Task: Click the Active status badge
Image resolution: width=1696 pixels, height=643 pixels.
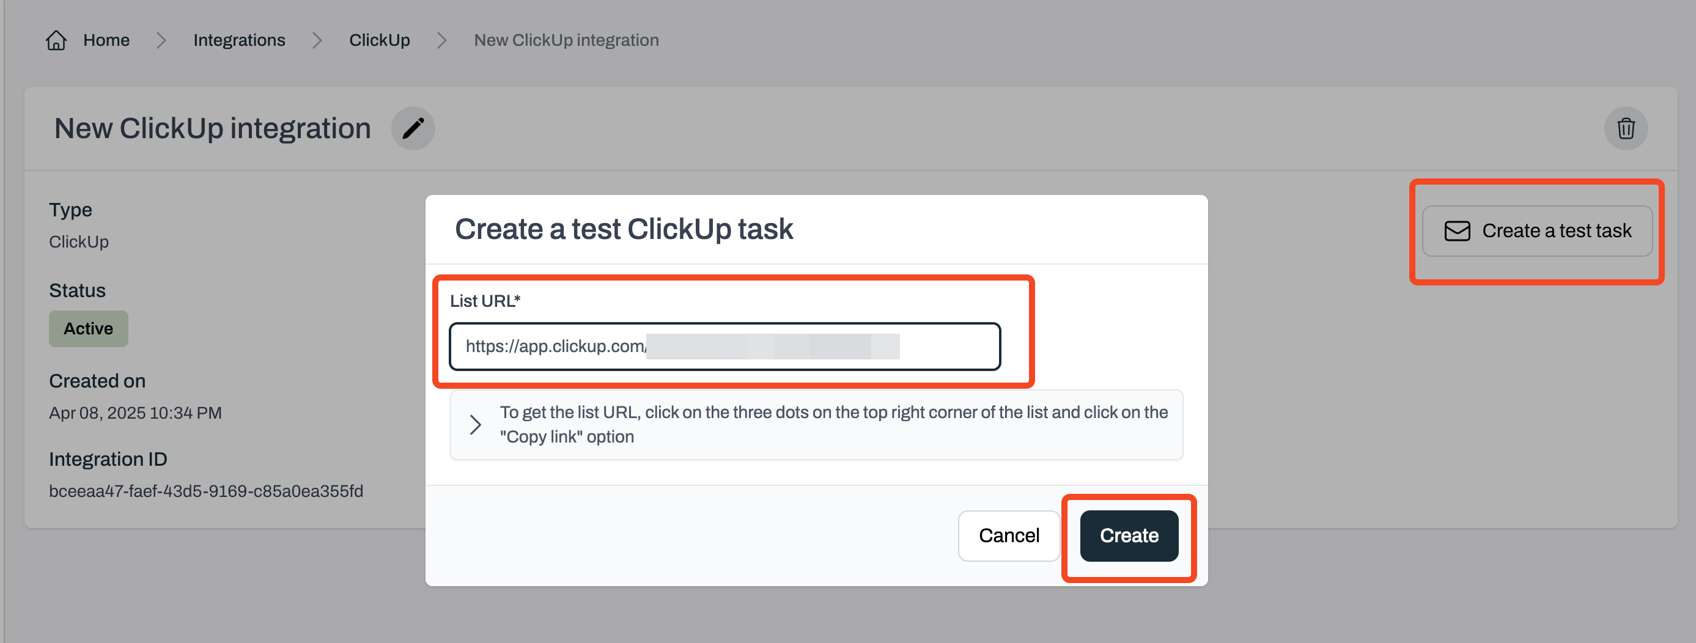Action: pos(88,328)
